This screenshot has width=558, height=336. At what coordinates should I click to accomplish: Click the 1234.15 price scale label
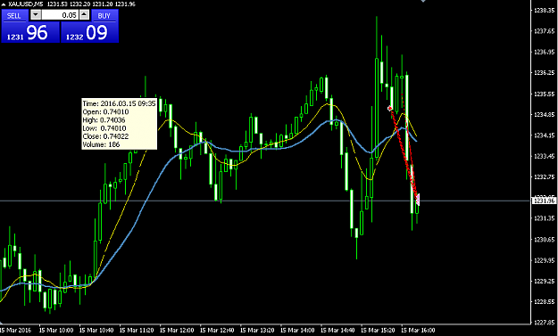coord(544,135)
